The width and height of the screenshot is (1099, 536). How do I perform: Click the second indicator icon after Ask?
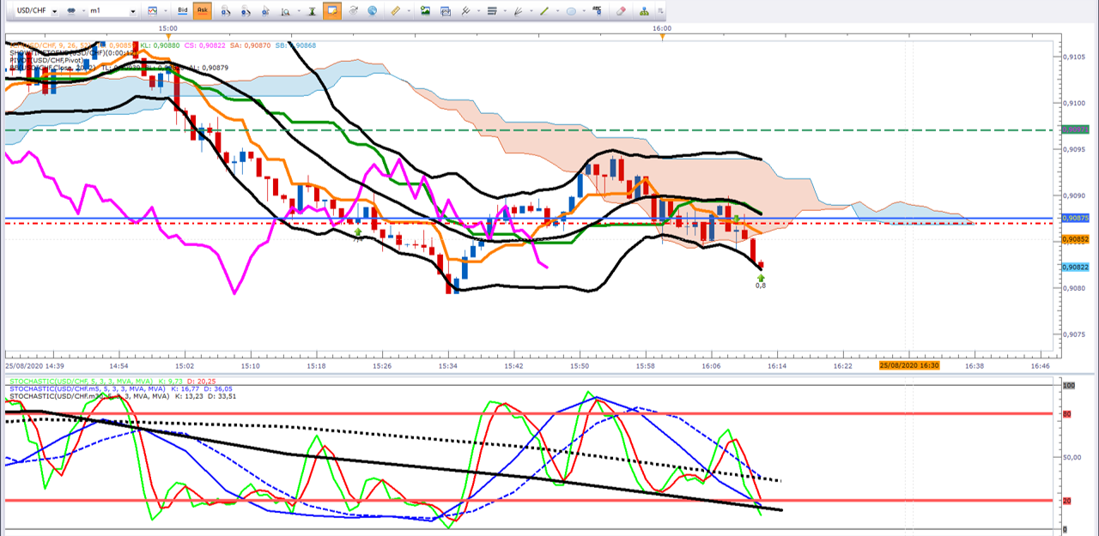click(246, 11)
